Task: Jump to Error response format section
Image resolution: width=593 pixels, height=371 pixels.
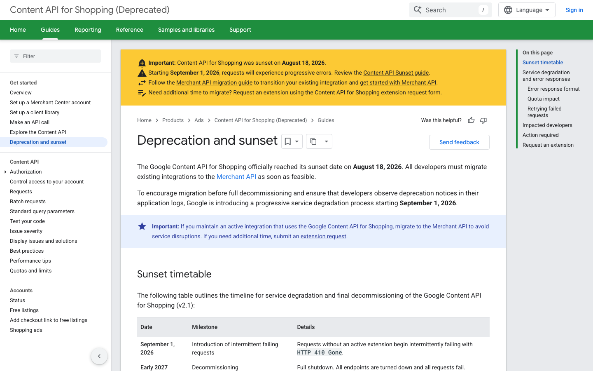Action: (x=553, y=89)
